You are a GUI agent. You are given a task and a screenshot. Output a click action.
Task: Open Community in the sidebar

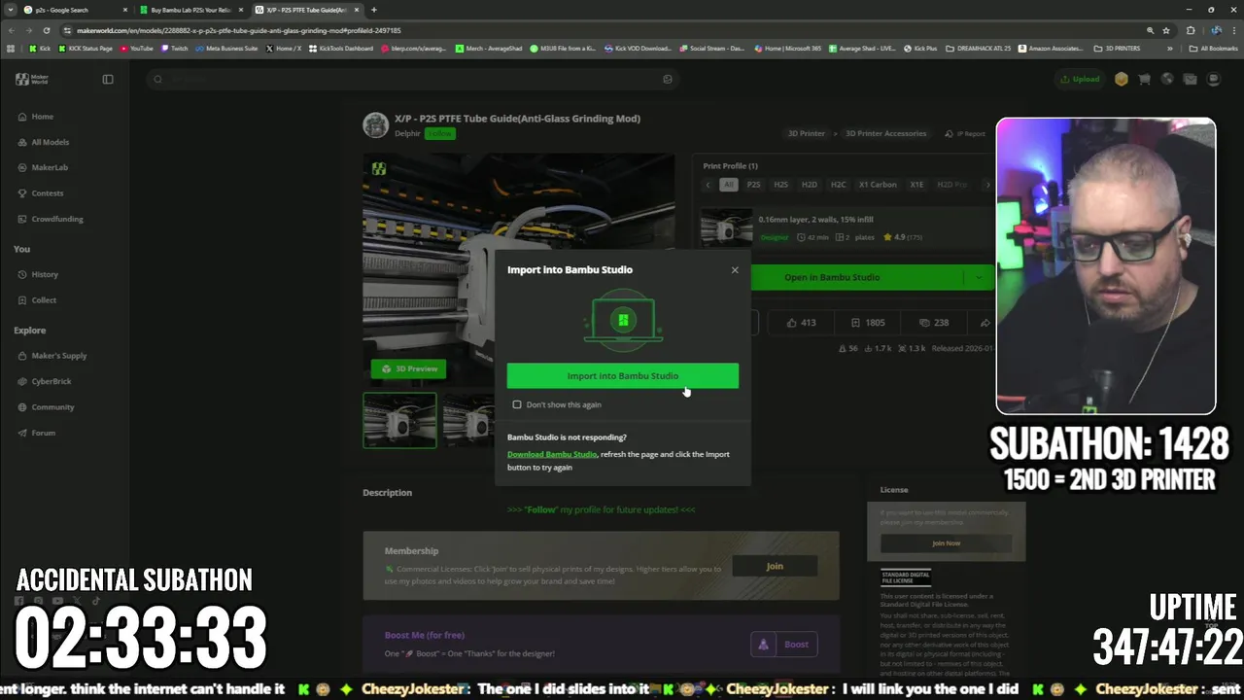(45, 407)
